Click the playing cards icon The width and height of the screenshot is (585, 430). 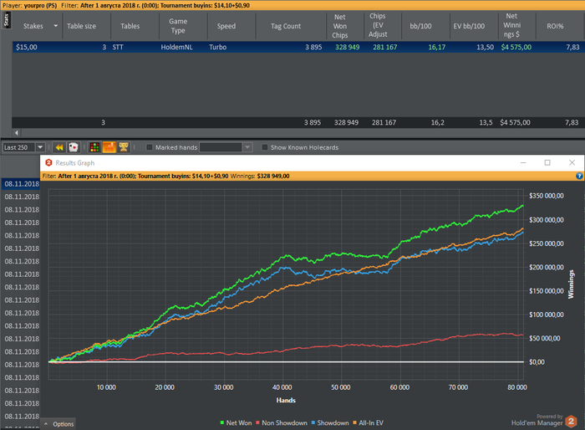coord(74,147)
